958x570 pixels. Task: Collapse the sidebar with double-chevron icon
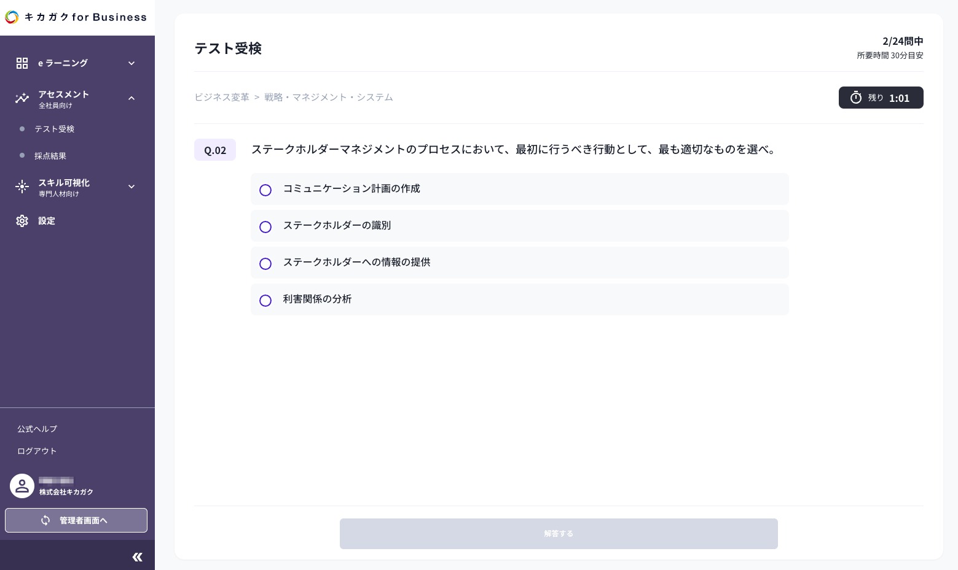click(x=137, y=557)
